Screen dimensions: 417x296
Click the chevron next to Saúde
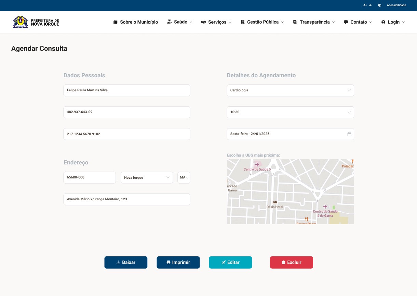(x=191, y=22)
